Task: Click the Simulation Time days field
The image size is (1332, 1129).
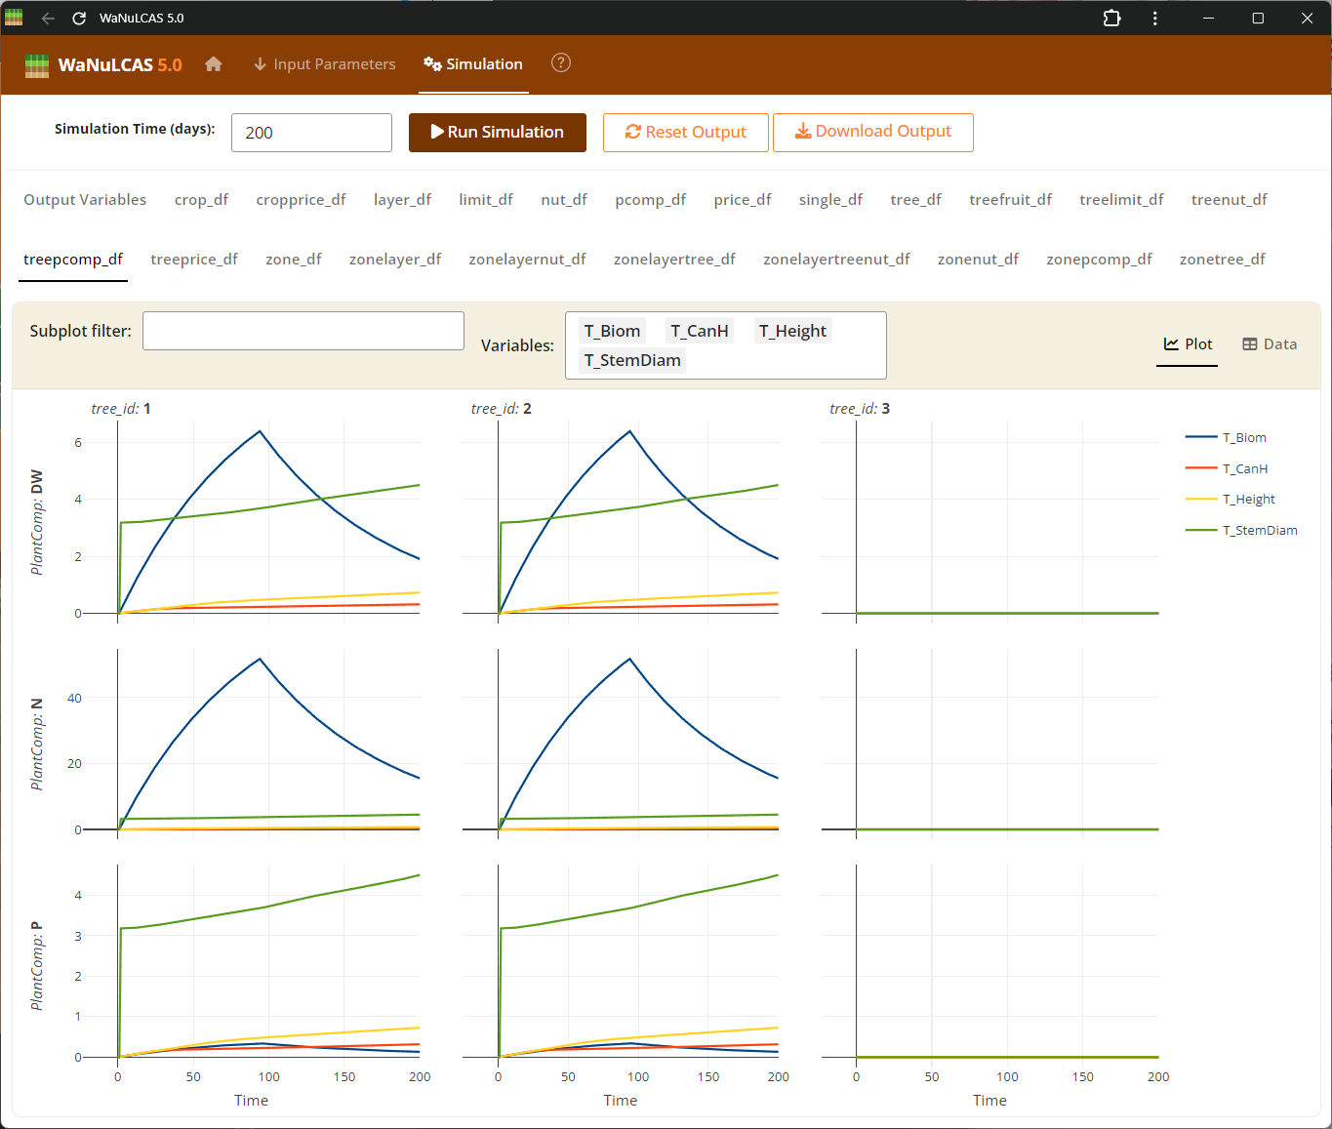Action: pyautogui.click(x=311, y=133)
